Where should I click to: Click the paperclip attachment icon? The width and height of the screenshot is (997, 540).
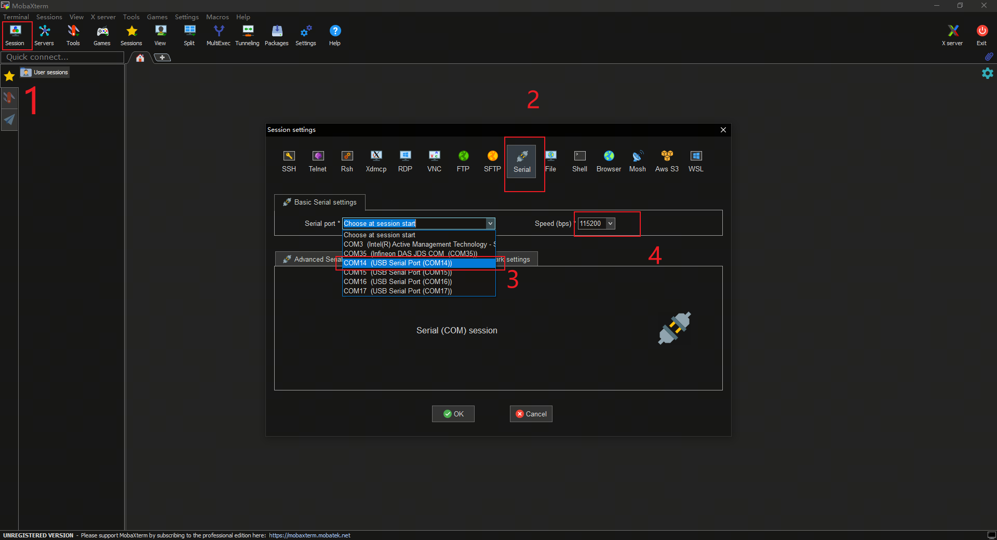tap(989, 56)
